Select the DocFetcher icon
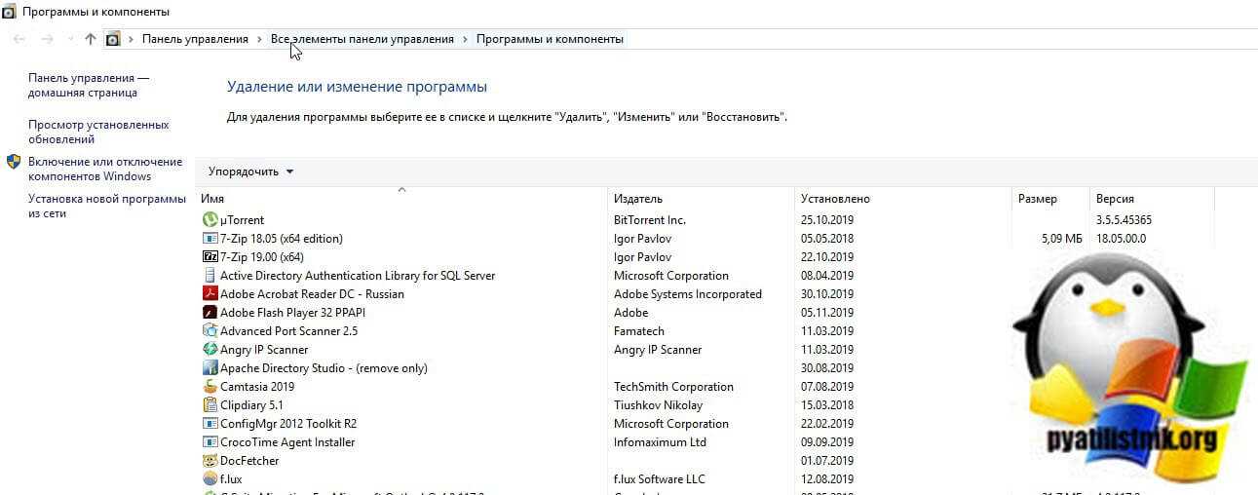 (x=210, y=461)
